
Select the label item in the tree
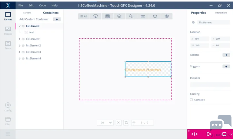pyautogui.click(x=31, y=32)
